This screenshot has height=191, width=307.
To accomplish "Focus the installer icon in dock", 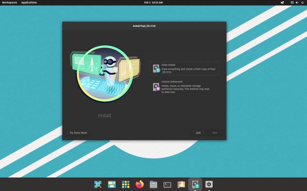I will [195, 184].
